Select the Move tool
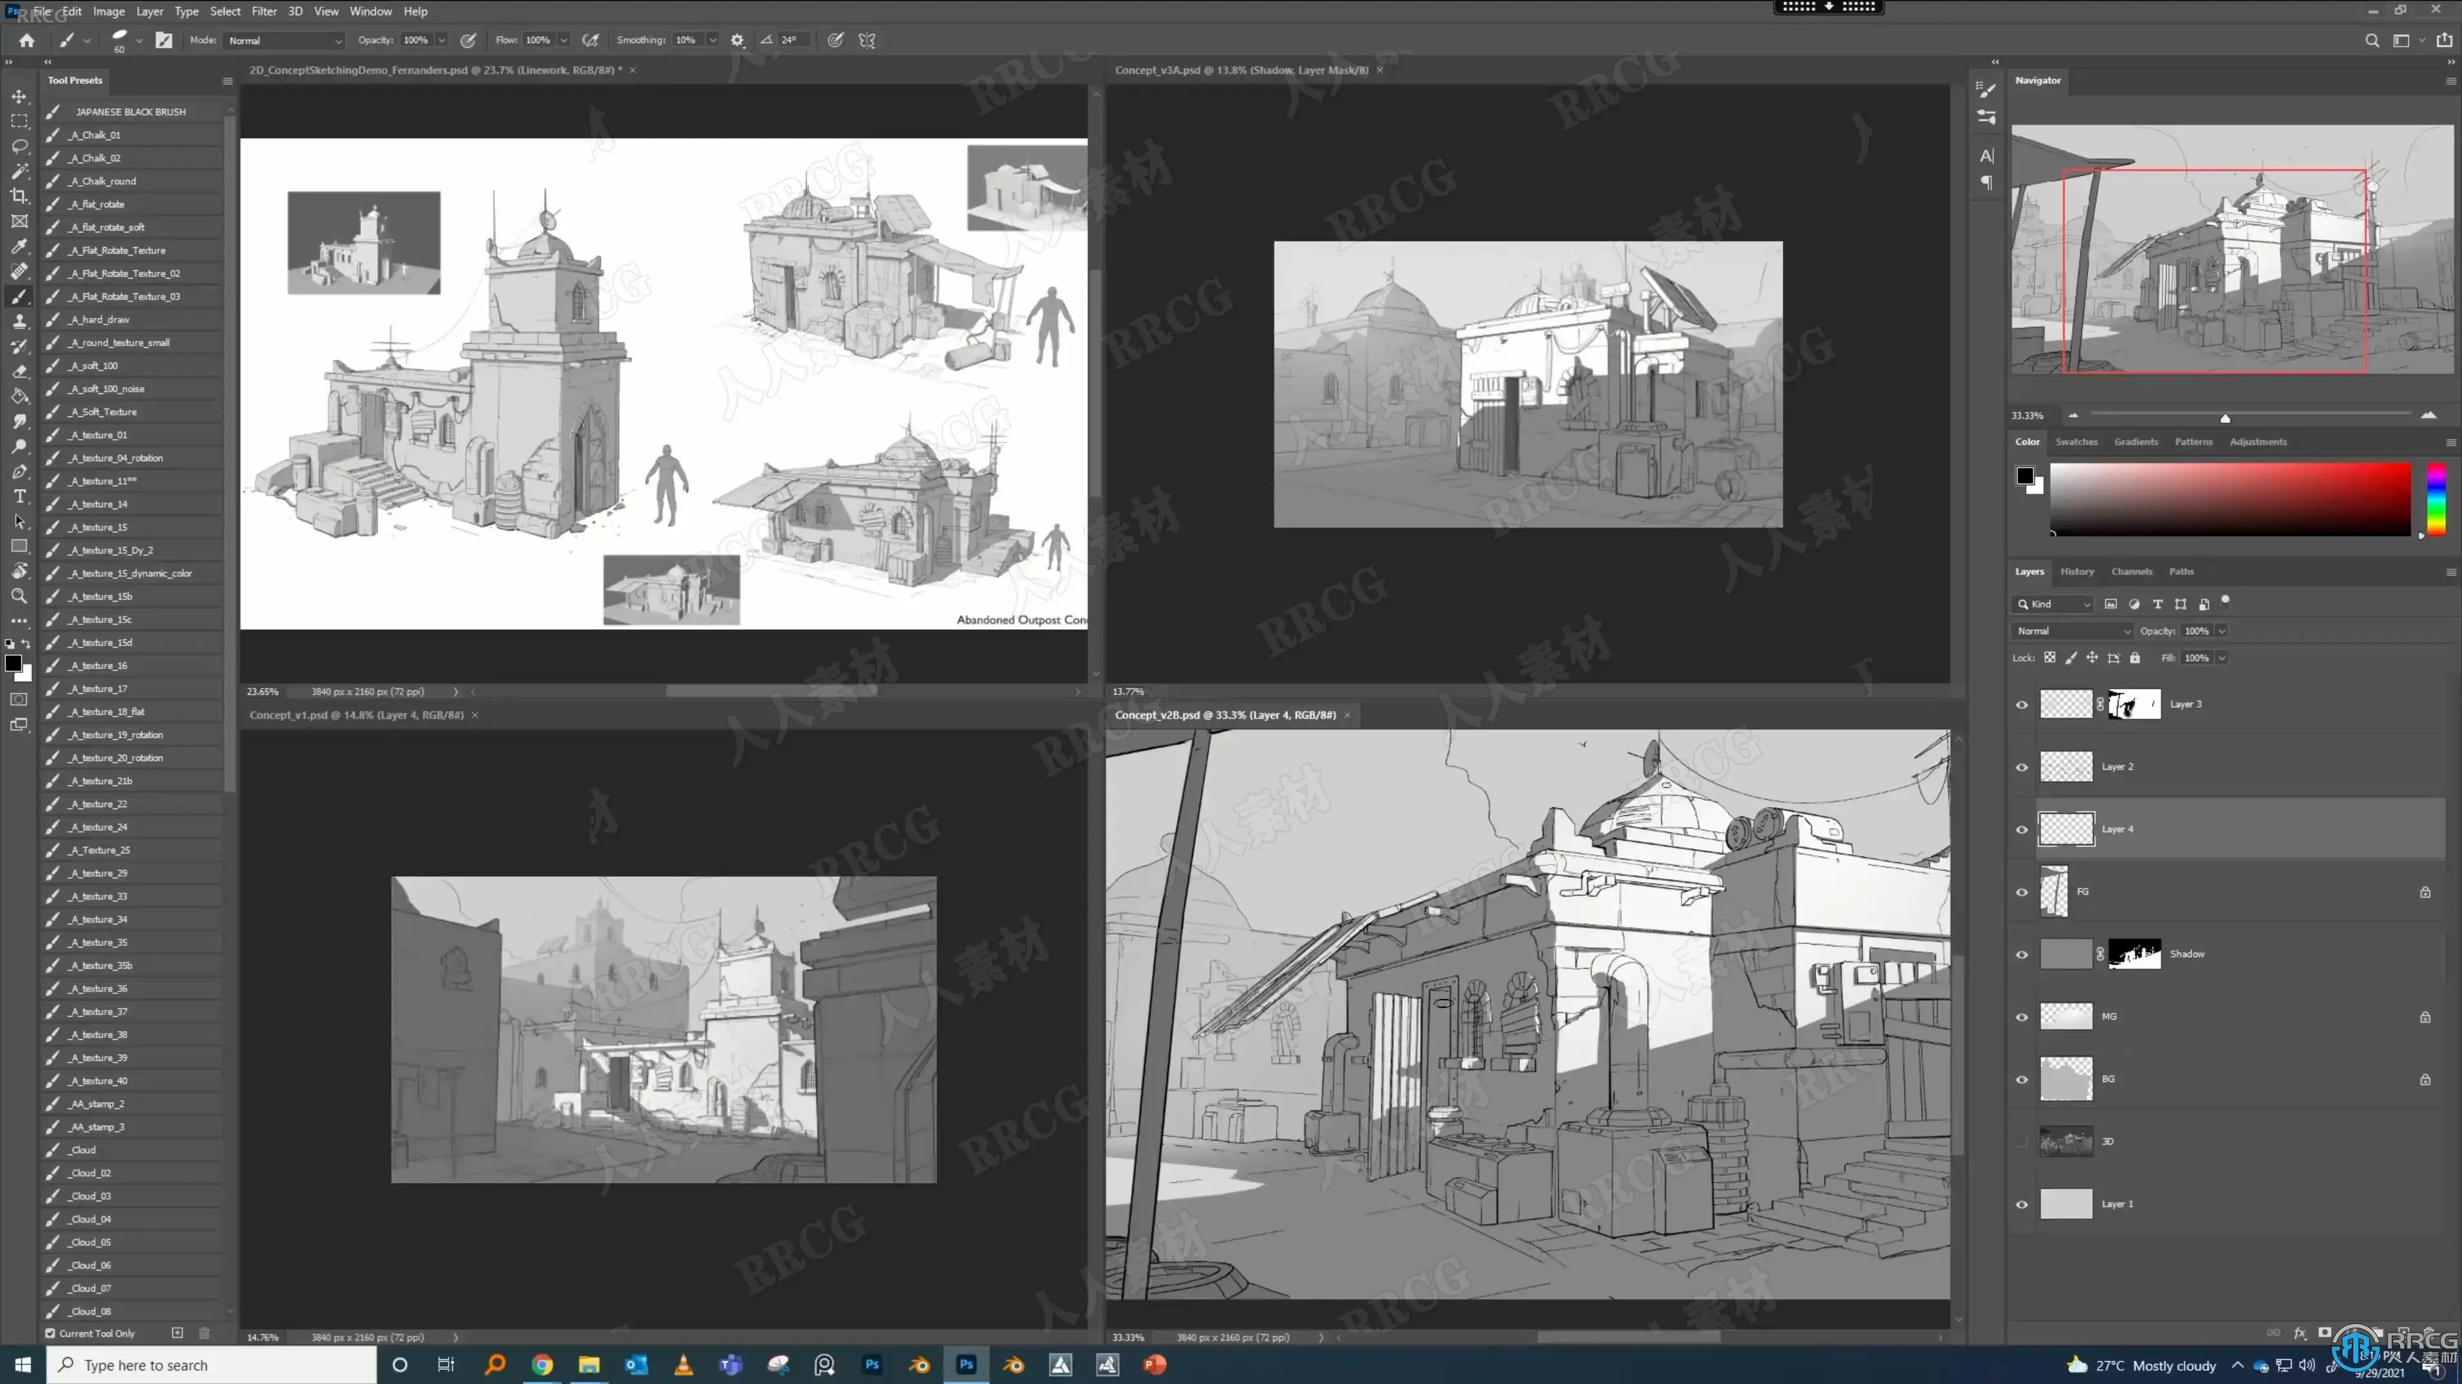Image resolution: width=2462 pixels, height=1384 pixels. pos(19,97)
